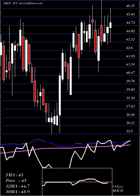This screenshot has width=140, height=196.
Task: Click the small red candle near 45 price peak
Action: pyautogui.click(x=92, y=21)
